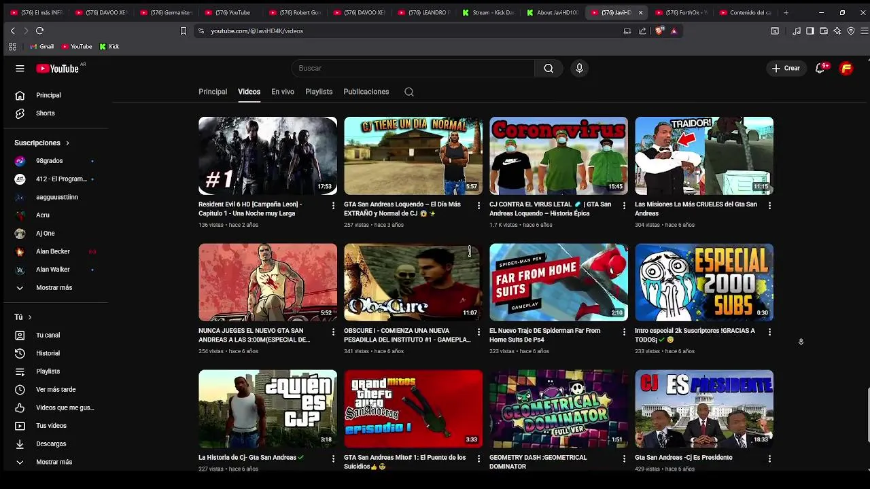This screenshot has width=870, height=489.
Task: Expand Suscripciones section
Action: pos(42,143)
